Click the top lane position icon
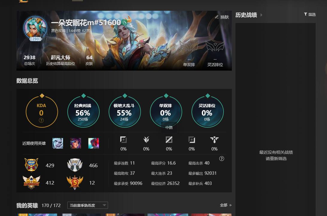The height and width of the screenshot is (216, 327). pyautogui.click(x=124, y=140)
